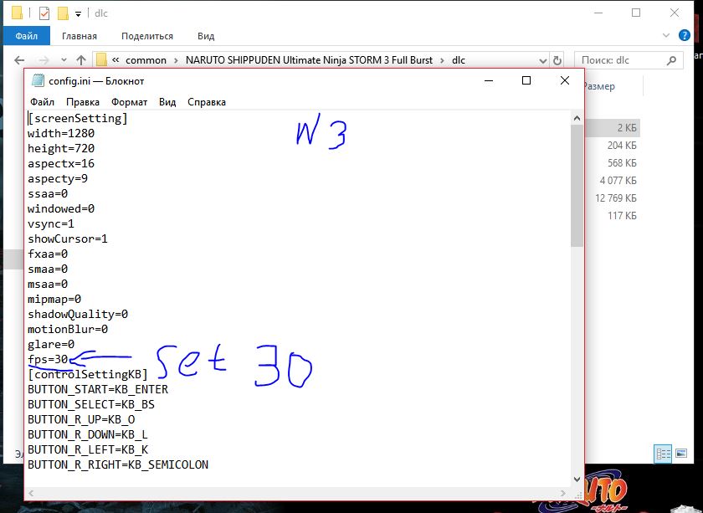Screen dimensions: 703x513
Task: Click the folder icon in Explorer titlebar
Action: tap(17, 13)
